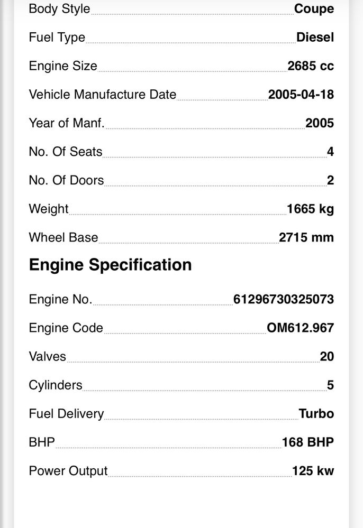Screen dimensions: 363x528
Task: Click the 2715 mm wheel base value
Action: point(306,237)
